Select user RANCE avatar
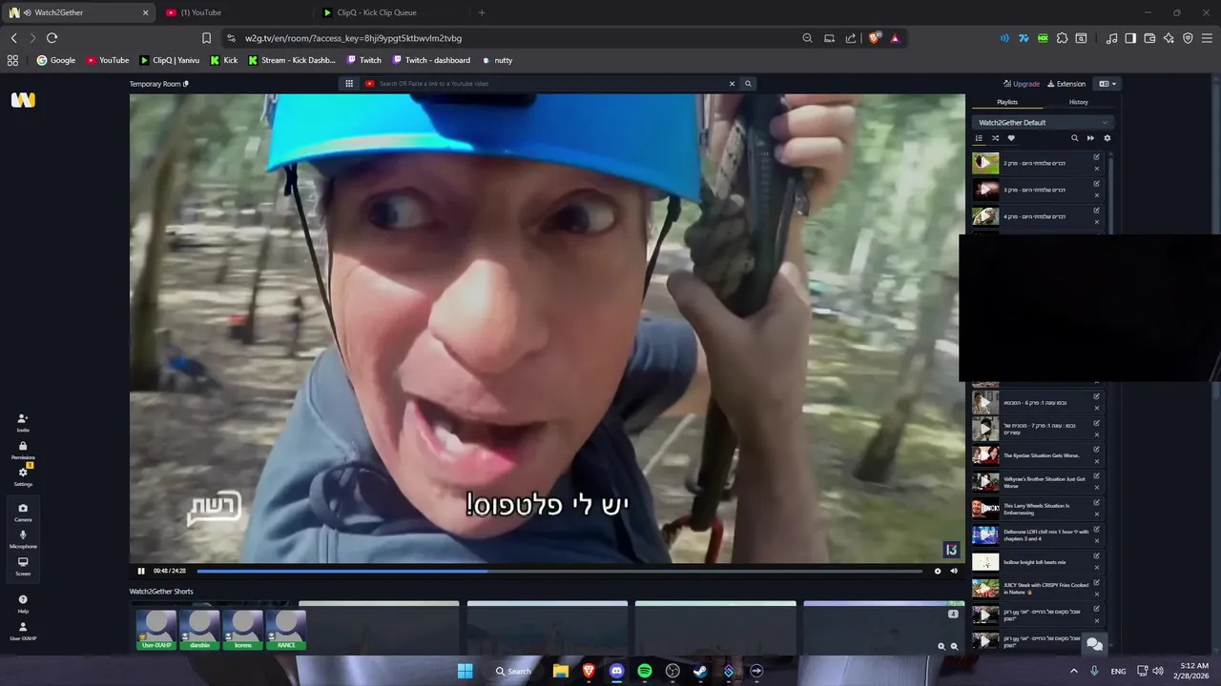This screenshot has height=686, width=1221. click(286, 630)
